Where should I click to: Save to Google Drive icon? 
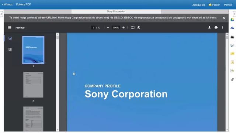pyautogui.click(x=232, y=20)
